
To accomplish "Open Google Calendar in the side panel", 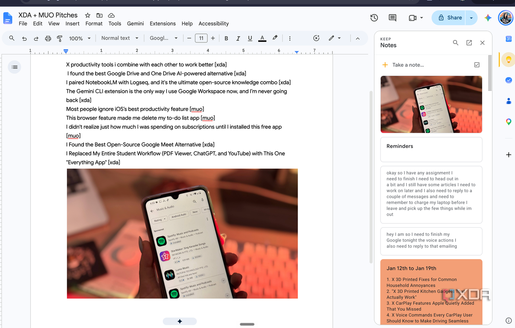I will [x=508, y=39].
